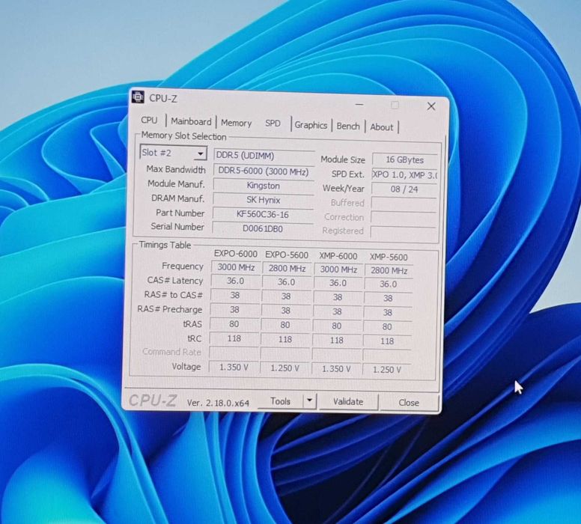Viewport: 581px width, 524px height.
Task: Click the Validate button
Action: (348, 402)
